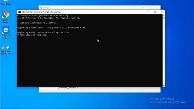Click the Command Prompt scroll up arrow
Viewport: 194px width, 109px height.
coord(164,15)
